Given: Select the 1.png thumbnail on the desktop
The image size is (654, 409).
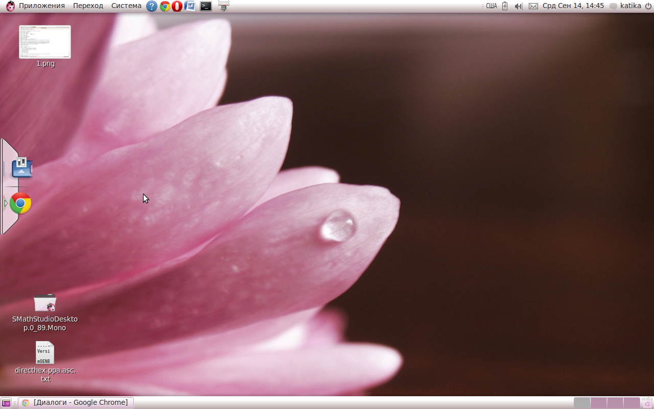Looking at the screenshot, I should tap(45, 42).
